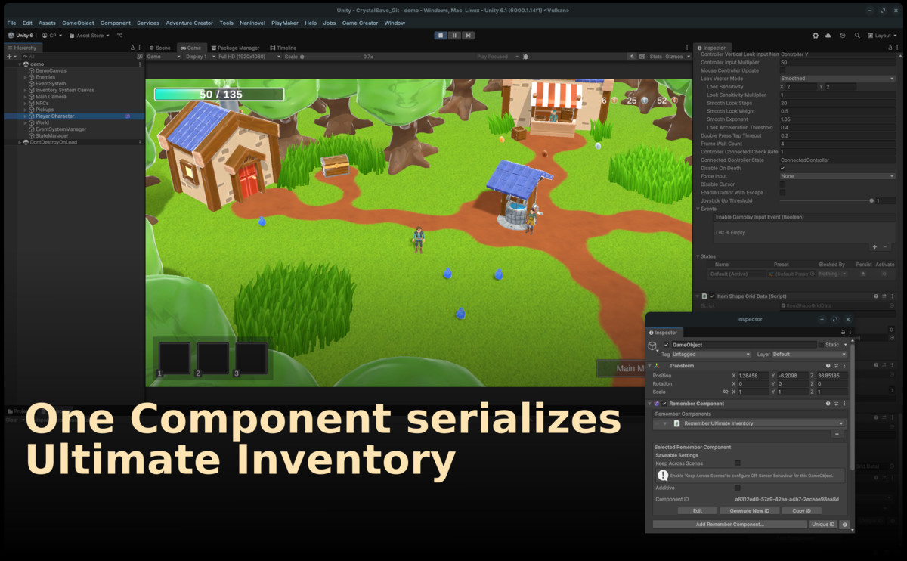This screenshot has height=561, width=907.
Task: Adjust the Joystick Up Threshold slider
Action: coord(827,200)
